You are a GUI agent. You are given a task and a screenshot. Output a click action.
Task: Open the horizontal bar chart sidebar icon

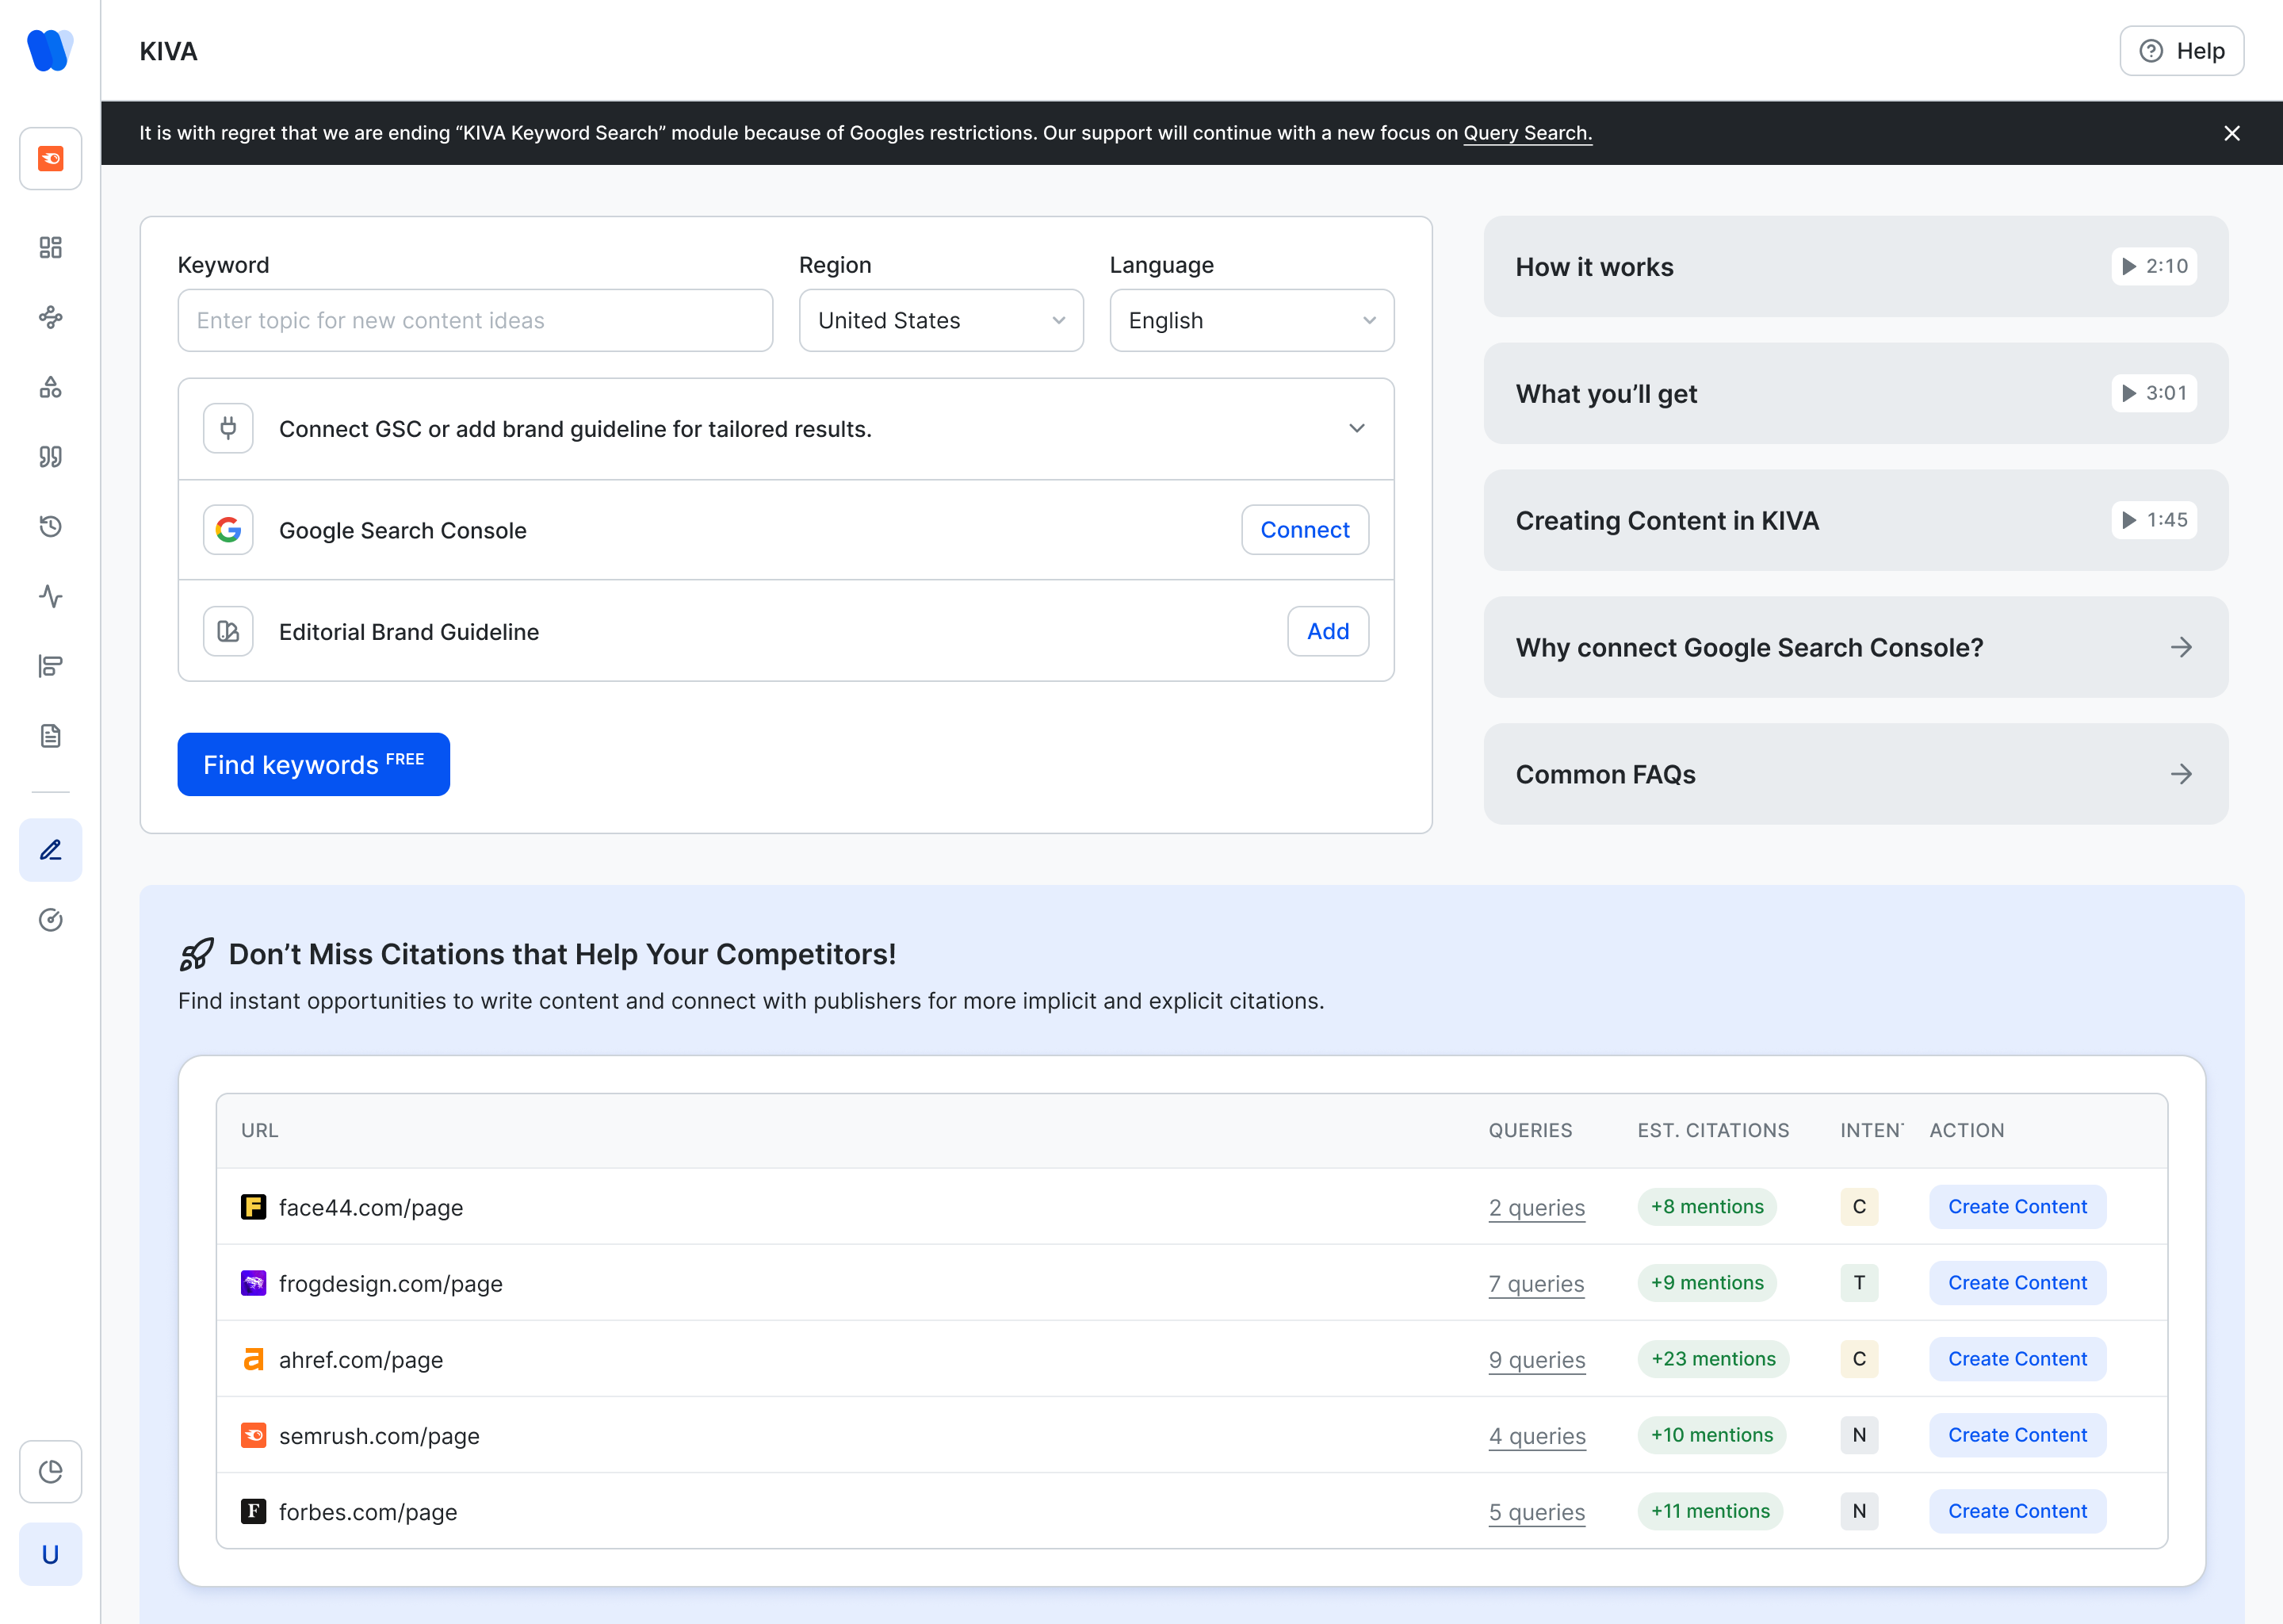tap(50, 666)
